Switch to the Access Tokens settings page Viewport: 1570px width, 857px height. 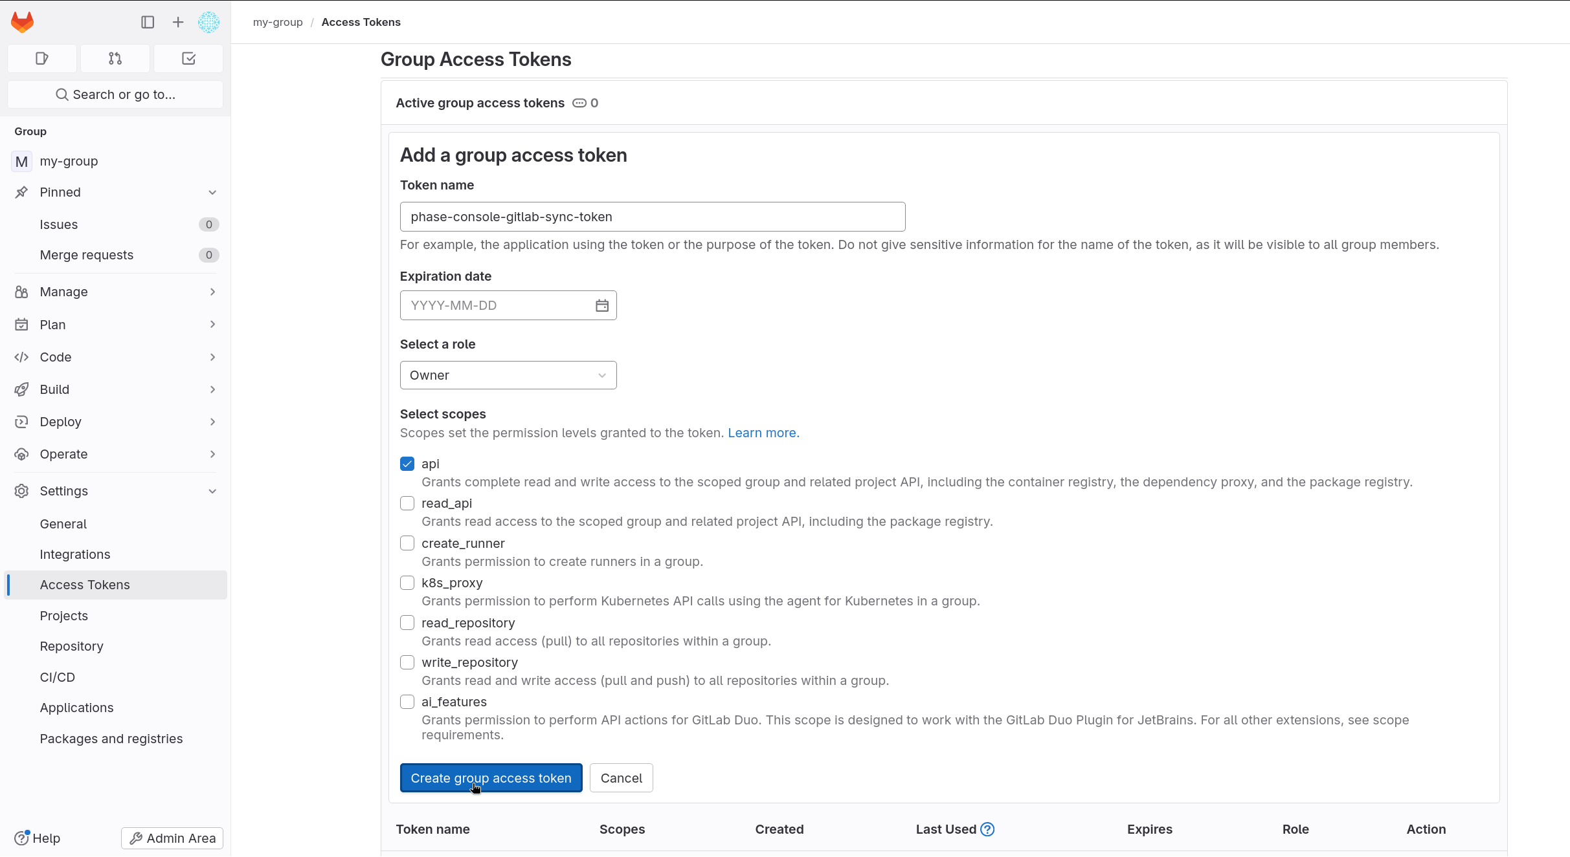click(x=85, y=584)
